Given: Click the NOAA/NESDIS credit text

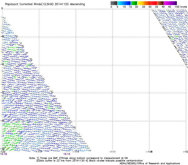Looking at the screenshot, I should coord(150,163).
